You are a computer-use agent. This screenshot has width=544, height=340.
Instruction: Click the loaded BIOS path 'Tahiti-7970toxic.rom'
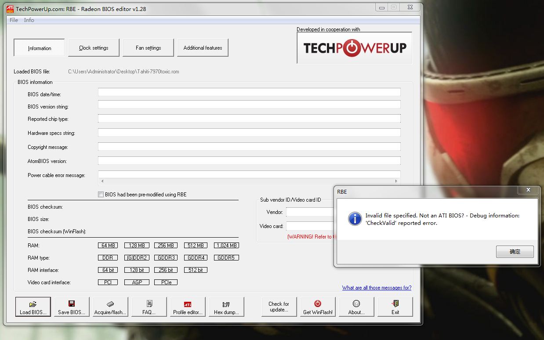[x=123, y=72]
